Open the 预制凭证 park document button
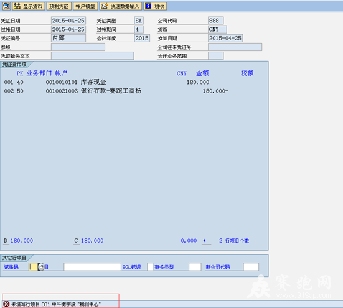Screen dimensions: 343x308 pos(59,6)
